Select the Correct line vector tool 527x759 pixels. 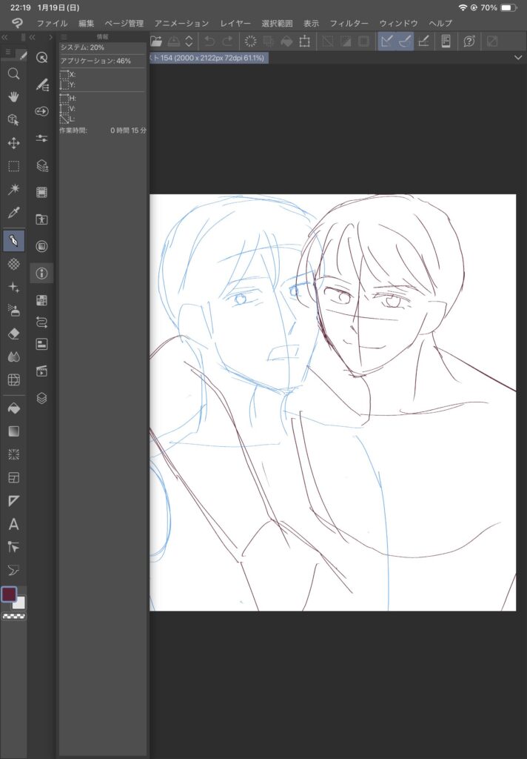tap(13, 548)
